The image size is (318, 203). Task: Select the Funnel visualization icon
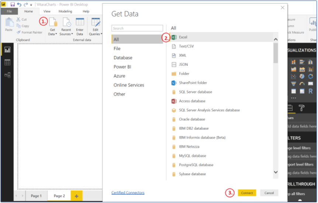tap(293, 84)
